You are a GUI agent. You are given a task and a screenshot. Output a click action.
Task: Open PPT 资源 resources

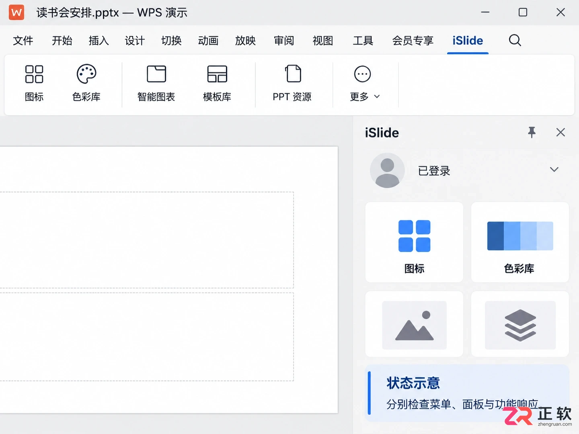pyautogui.click(x=292, y=84)
